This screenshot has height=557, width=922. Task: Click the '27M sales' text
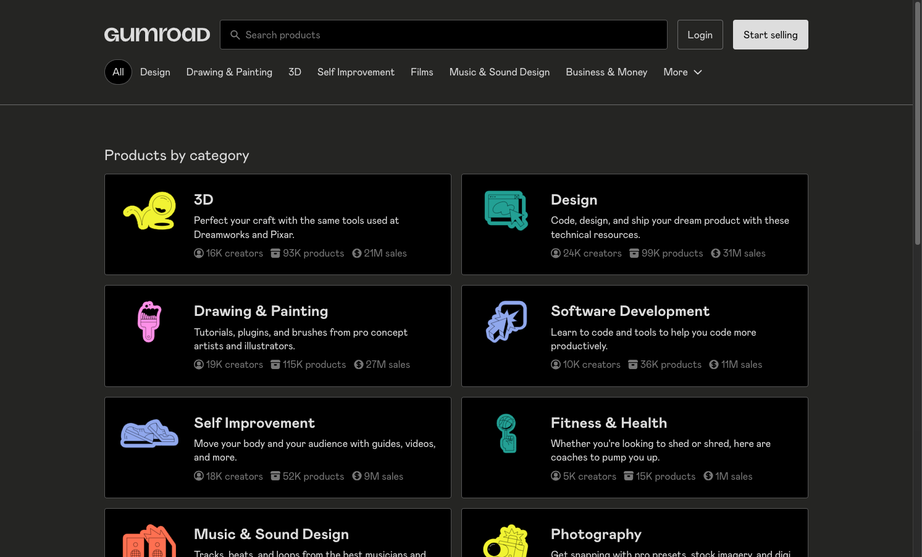[x=388, y=365]
